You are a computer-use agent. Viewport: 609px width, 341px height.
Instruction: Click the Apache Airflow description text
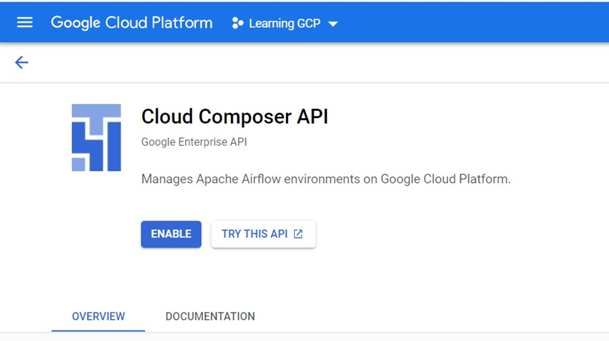point(325,179)
